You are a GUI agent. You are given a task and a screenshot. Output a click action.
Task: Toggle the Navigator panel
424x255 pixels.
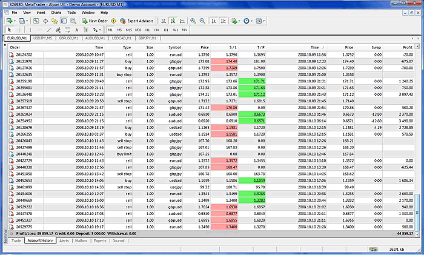pyautogui.click(x=55, y=21)
